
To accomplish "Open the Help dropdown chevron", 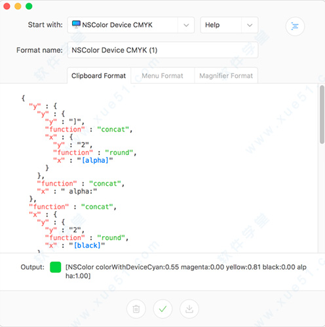I will point(250,25).
